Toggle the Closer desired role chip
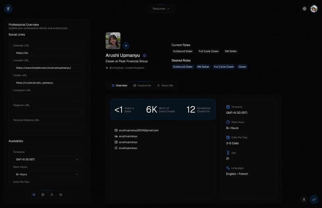 pyautogui.click(x=242, y=67)
